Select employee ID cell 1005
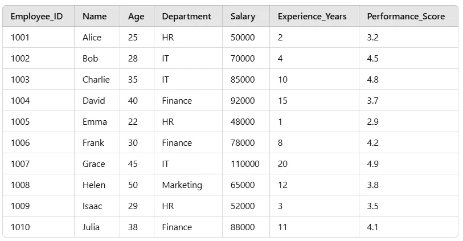The image size is (463, 241). [20, 122]
